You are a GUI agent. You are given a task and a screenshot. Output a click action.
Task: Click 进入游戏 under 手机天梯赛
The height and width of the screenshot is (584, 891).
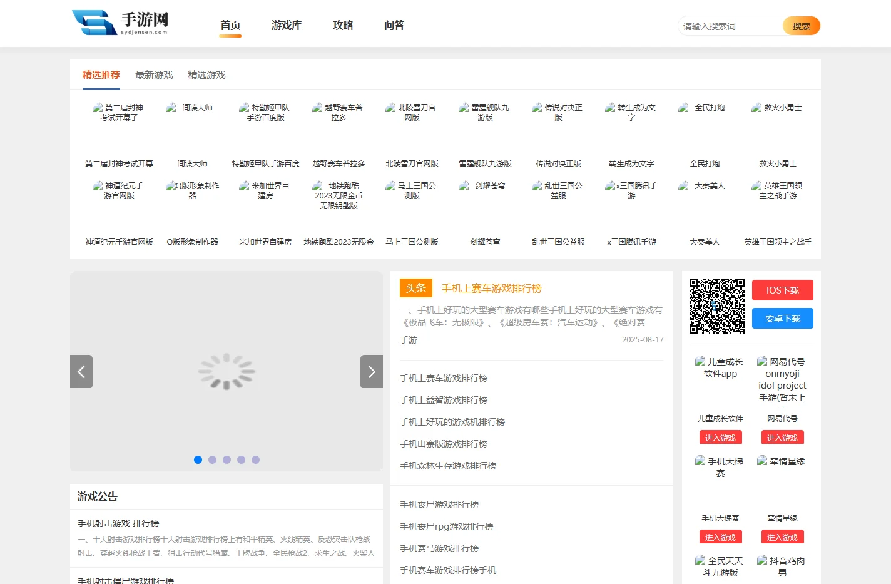[x=720, y=537]
